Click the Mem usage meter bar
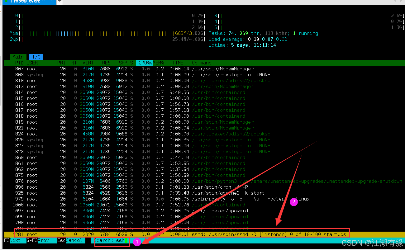The height and width of the screenshot is (250, 405). click(107, 33)
